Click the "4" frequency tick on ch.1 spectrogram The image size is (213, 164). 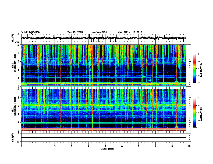19,70
